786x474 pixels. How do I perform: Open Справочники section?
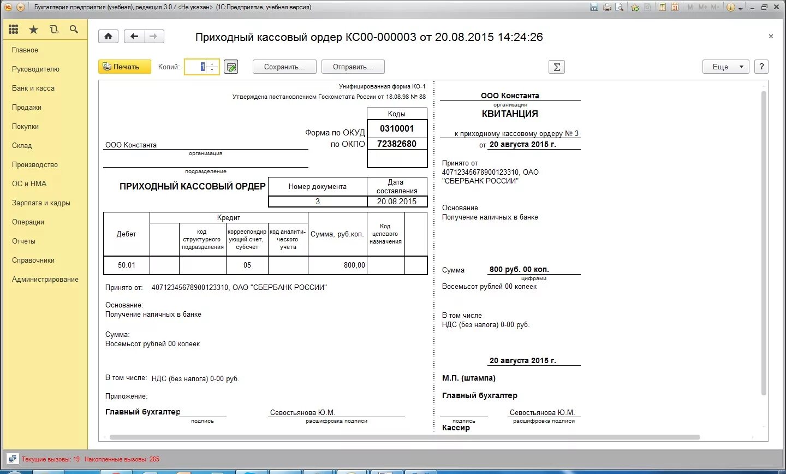click(x=33, y=260)
